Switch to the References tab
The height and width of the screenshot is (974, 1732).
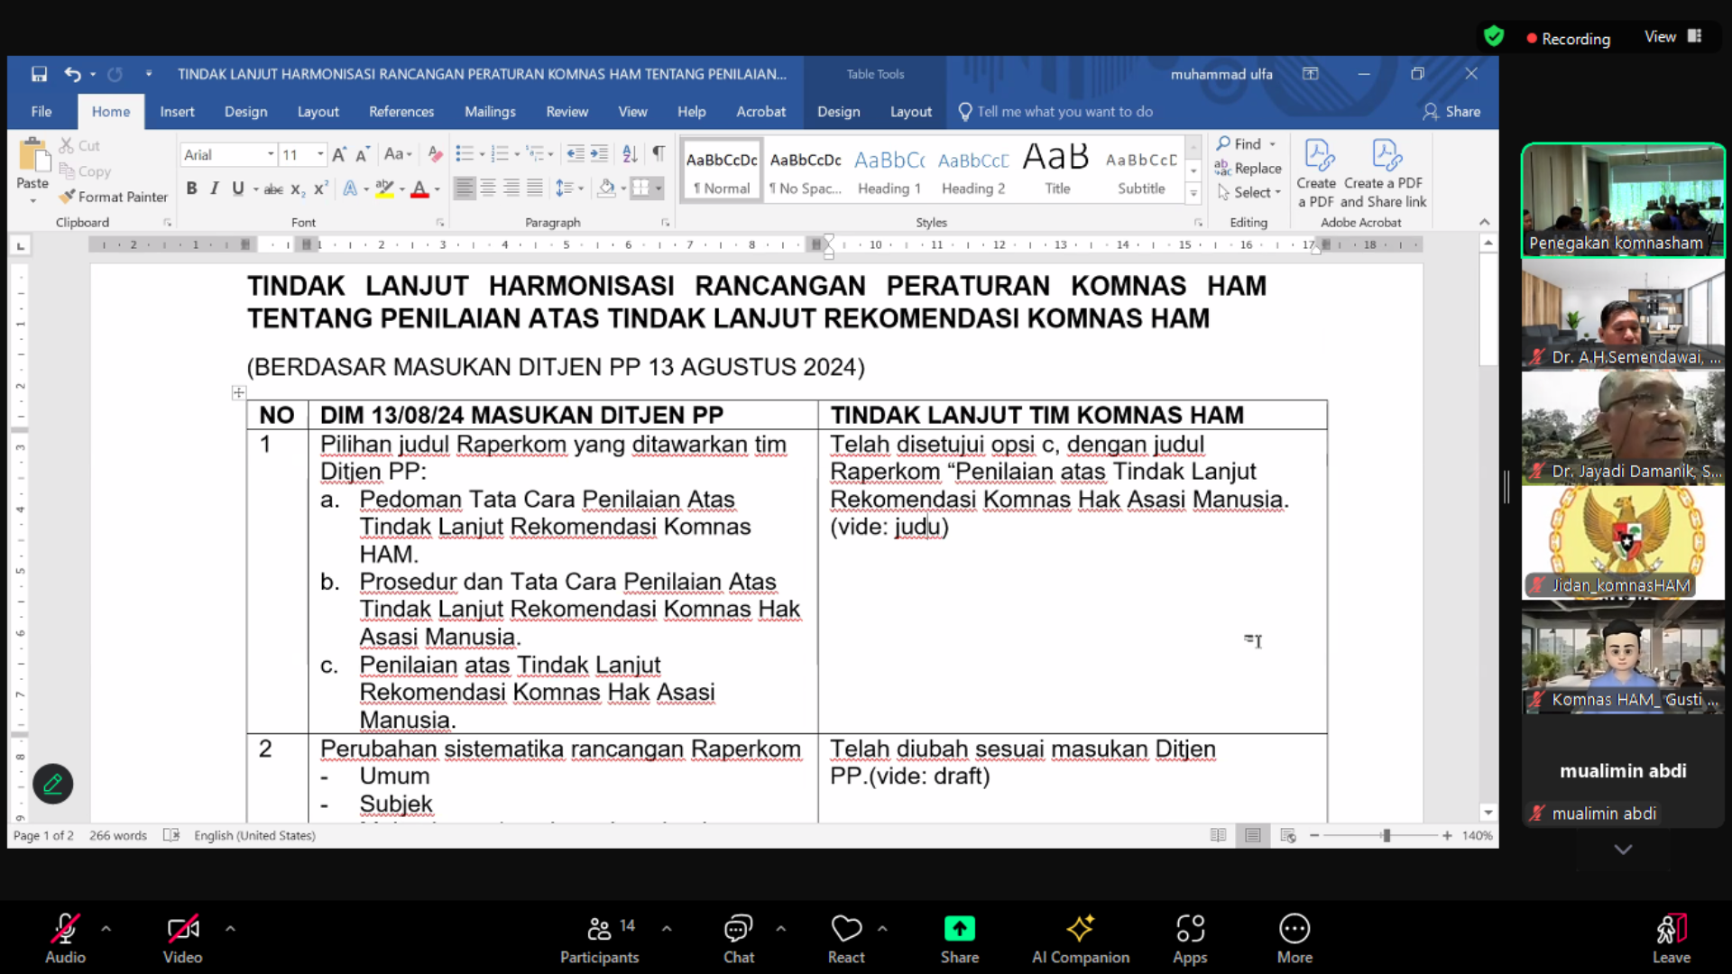point(401,112)
